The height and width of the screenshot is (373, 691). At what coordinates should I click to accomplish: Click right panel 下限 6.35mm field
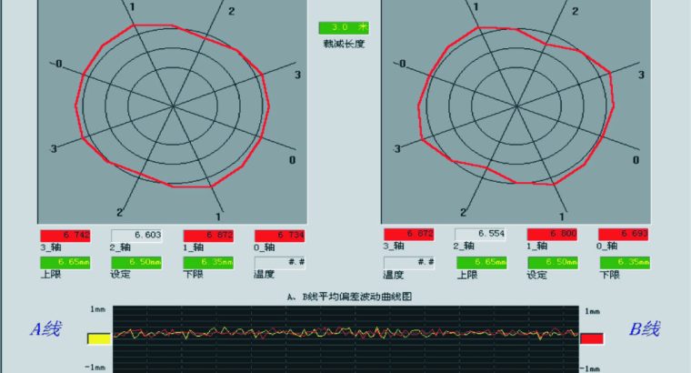pyautogui.click(x=625, y=263)
